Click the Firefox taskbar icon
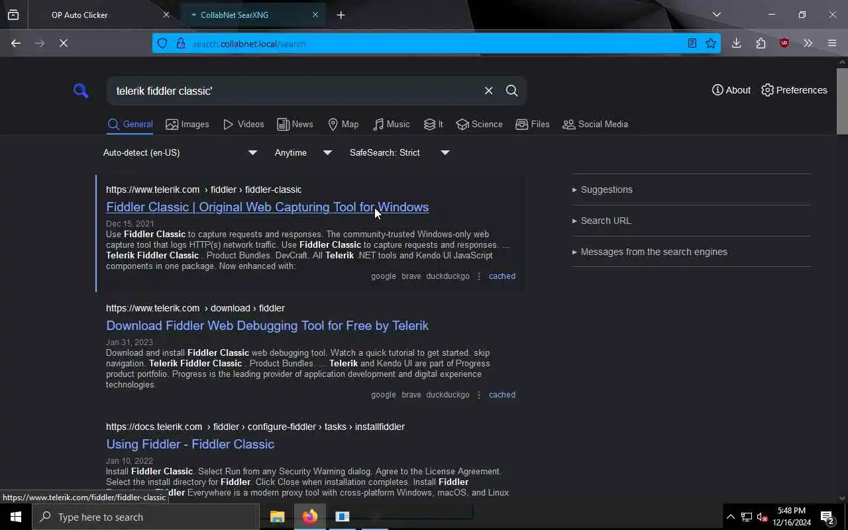The width and height of the screenshot is (848, 530). pos(309,517)
